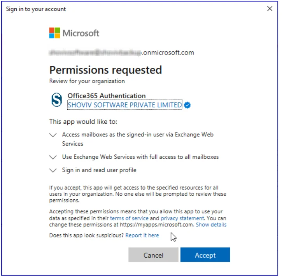
Task: Click the Permissions requested heading
Action: click(x=105, y=70)
